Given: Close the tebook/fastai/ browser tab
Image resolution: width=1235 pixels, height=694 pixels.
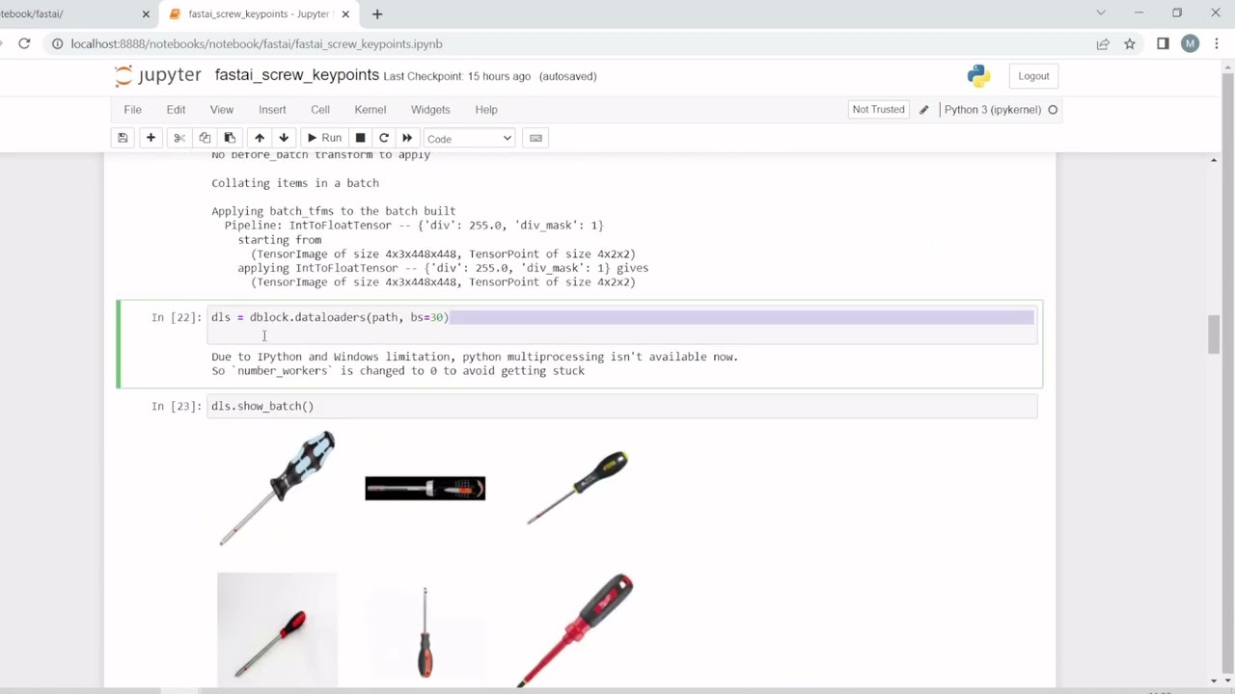Looking at the screenshot, I should pyautogui.click(x=146, y=14).
